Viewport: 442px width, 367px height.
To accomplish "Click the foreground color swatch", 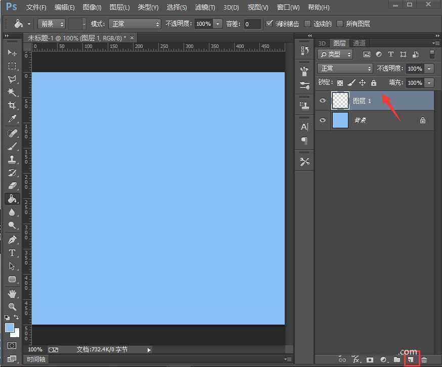I will click(x=10, y=328).
